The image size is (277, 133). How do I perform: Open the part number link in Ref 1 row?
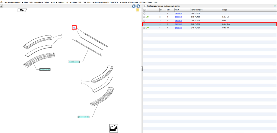178,13
